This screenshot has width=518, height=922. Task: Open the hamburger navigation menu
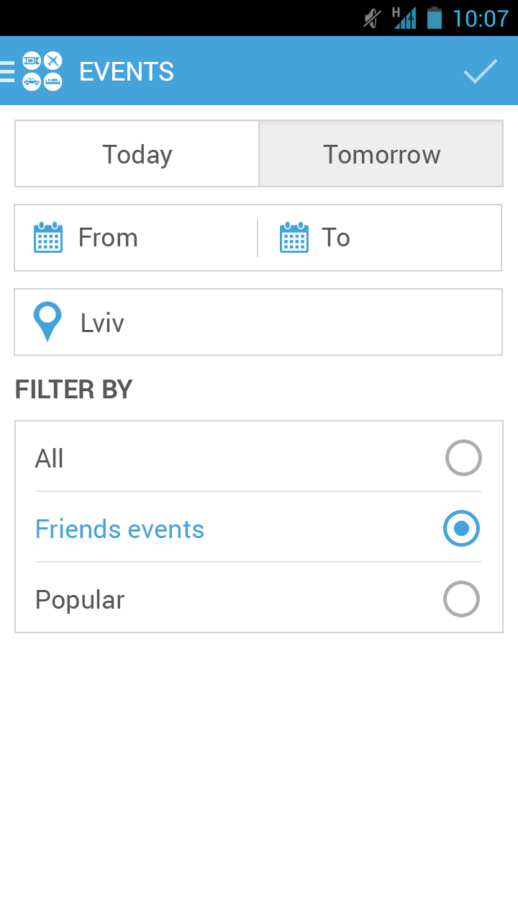7,71
